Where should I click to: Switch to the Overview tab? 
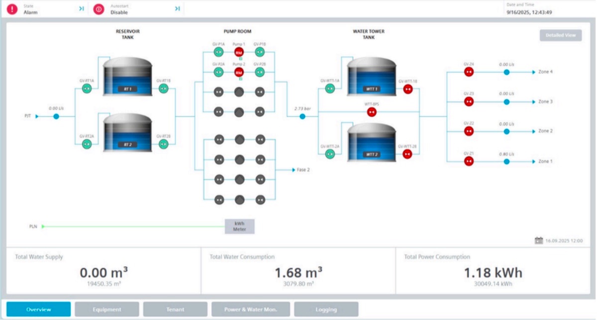(39, 309)
